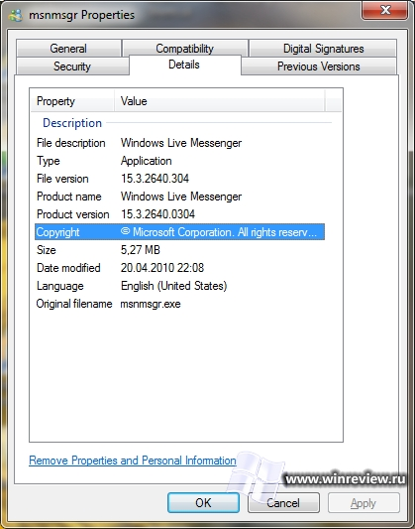
Task: Click File version value 15.3.2640.304
Action: 155,179
